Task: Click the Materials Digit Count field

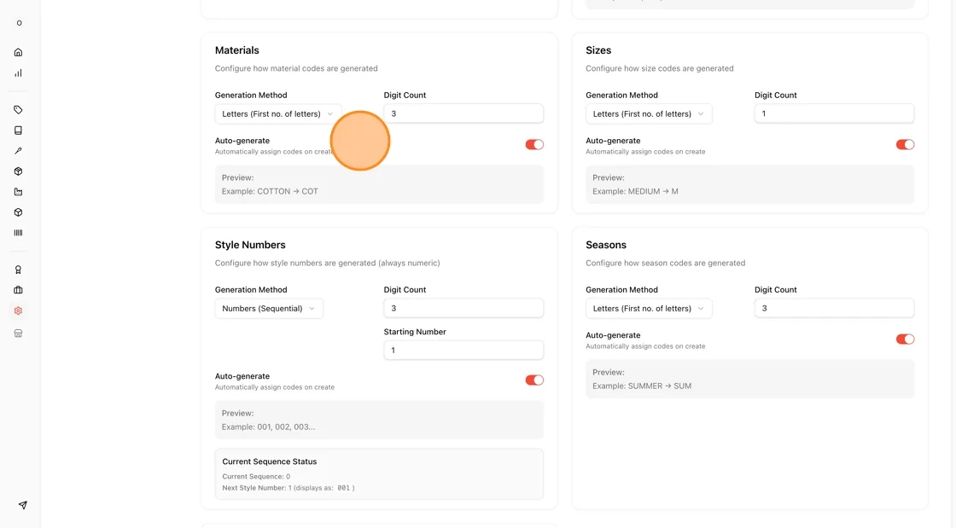Action: 463,114
